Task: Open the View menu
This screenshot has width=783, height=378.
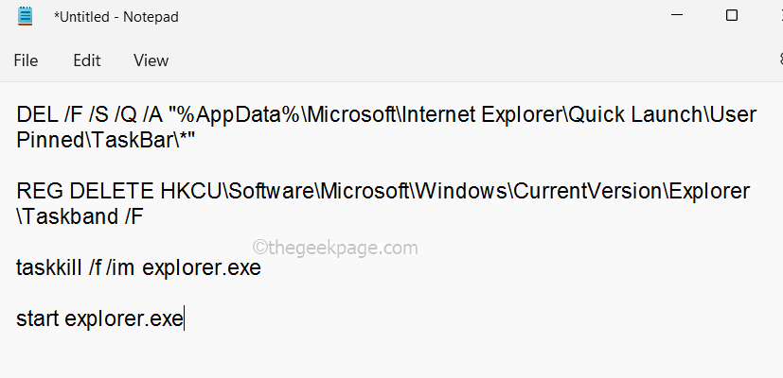Action: [x=151, y=60]
